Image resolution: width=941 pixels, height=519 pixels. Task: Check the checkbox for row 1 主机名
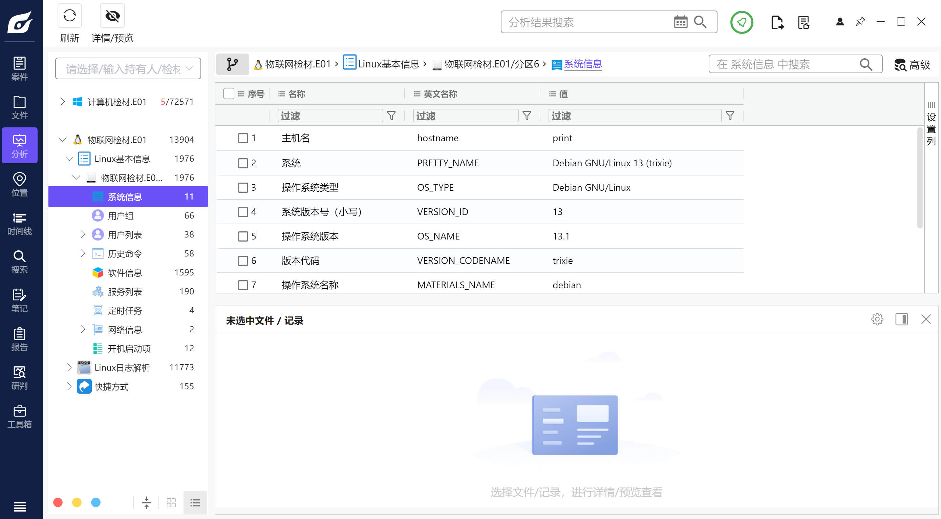243,138
